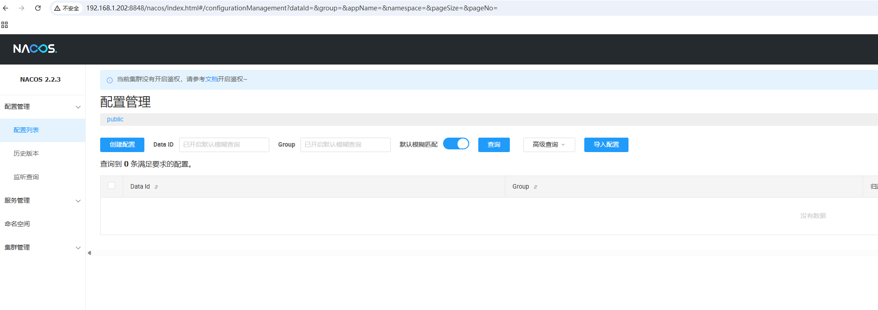Focus the Data ID search input
878x310 pixels.
pyautogui.click(x=224, y=145)
